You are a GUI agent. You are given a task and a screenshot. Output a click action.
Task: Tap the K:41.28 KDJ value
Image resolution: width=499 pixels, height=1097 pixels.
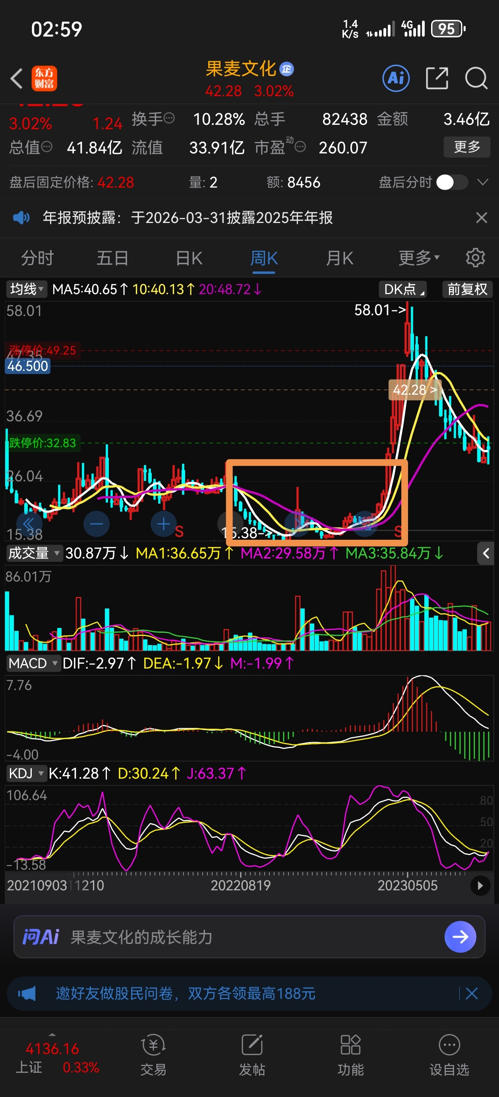click(80, 773)
